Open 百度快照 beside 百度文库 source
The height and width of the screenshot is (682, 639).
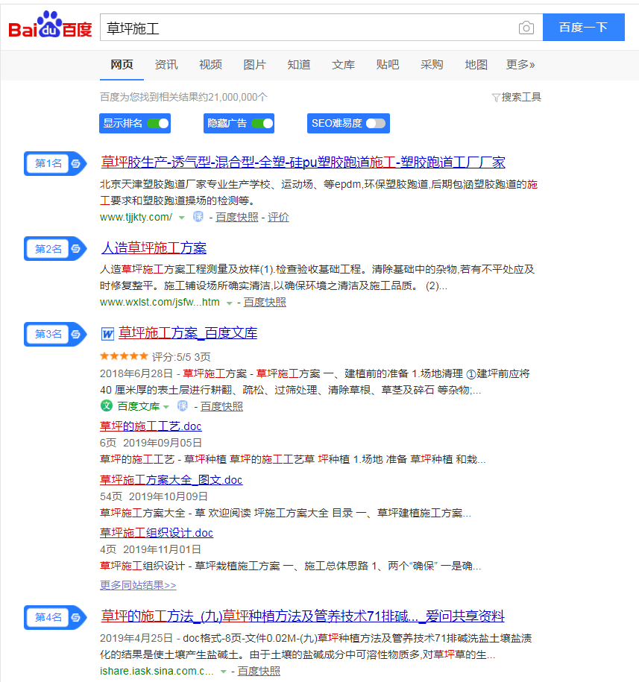point(222,406)
